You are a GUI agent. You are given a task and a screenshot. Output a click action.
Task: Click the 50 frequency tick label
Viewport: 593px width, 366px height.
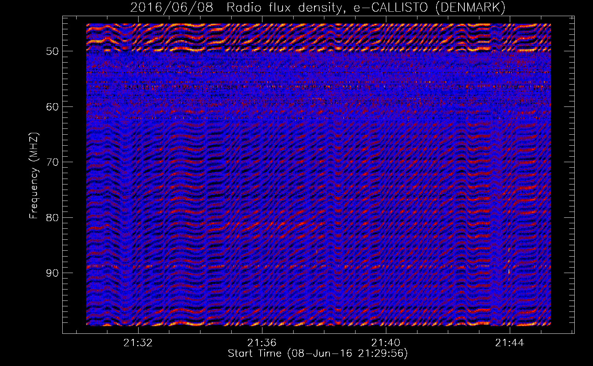click(52, 51)
